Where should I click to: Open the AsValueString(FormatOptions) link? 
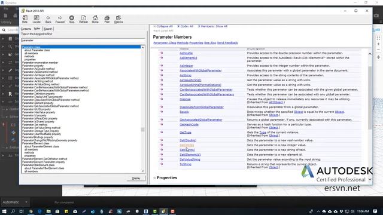click(x=200, y=85)
